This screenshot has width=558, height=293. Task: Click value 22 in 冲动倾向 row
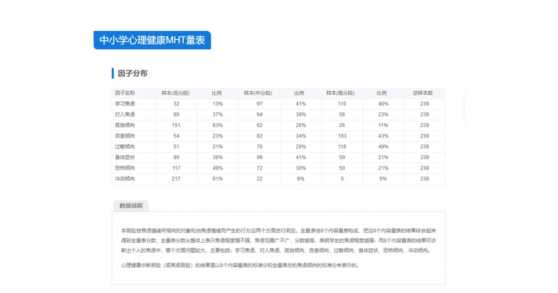click(259, 179)
